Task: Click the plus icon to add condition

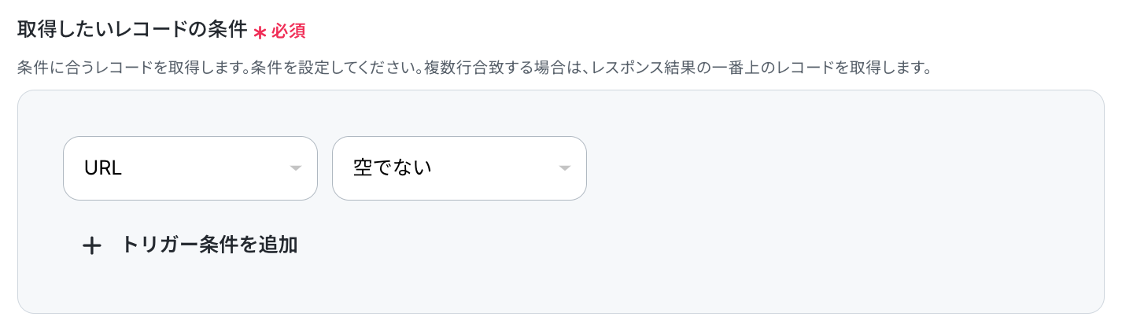Action: 92,246
